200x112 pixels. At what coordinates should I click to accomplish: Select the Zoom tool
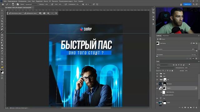click(2, 64)
